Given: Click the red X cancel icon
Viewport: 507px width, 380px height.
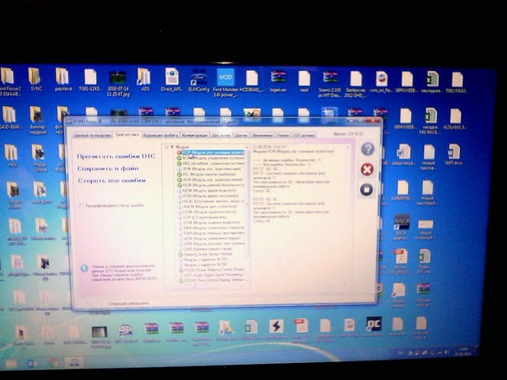Looking at the screenshot, I should (x=367, y=169).
